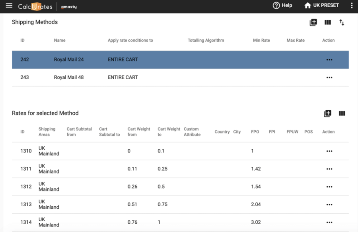Viewport: 358px width, 232px height.
Task: Click the sorting arrows icon above the methods table
Action: (x=342, y=23)
